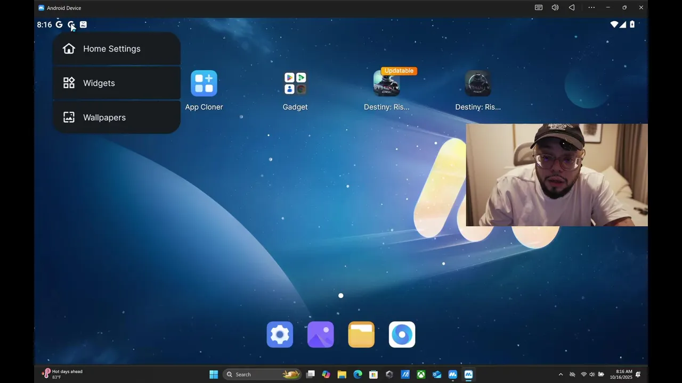682x383 pixels.
Task: Open the Windows Start menu
Action: 214,374
